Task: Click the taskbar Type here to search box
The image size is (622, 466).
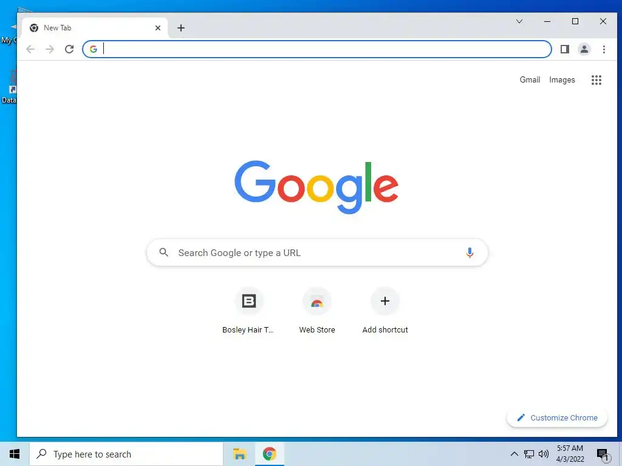Action: coord(126,454)
